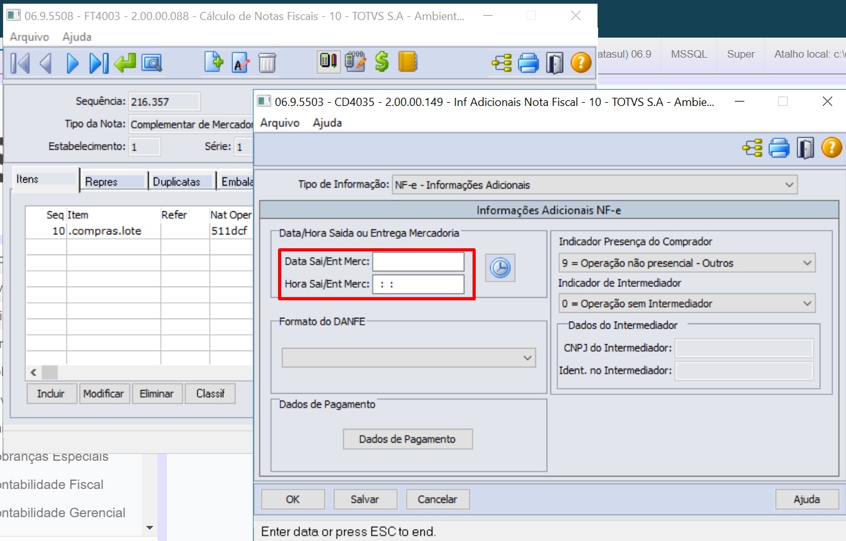Click the Data Sai/Ent Merc input field

pos(418,261)
